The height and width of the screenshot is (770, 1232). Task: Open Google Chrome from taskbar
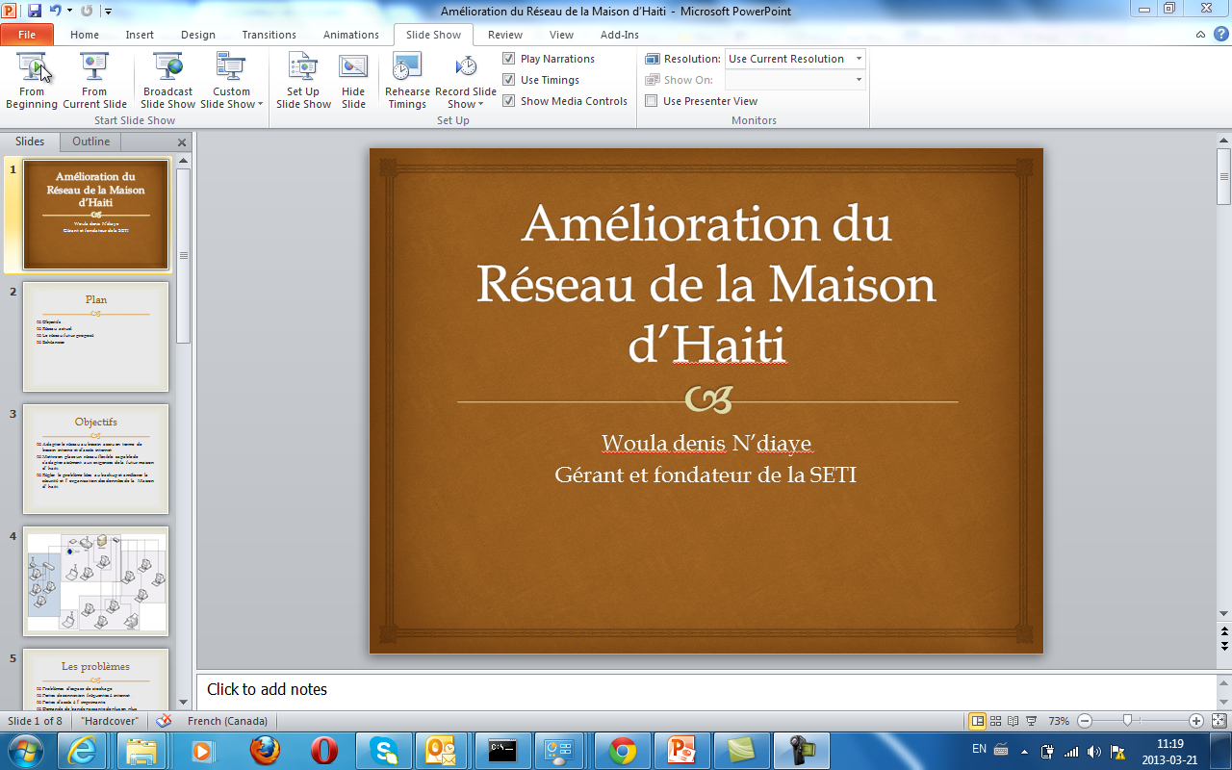coord(623,751)
